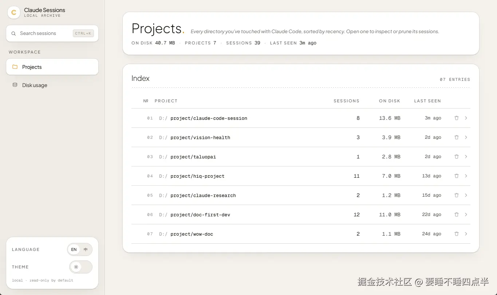497x295 pixels.
Task: Click the 3.9 MB disk size value
Action: coord(391,137)
